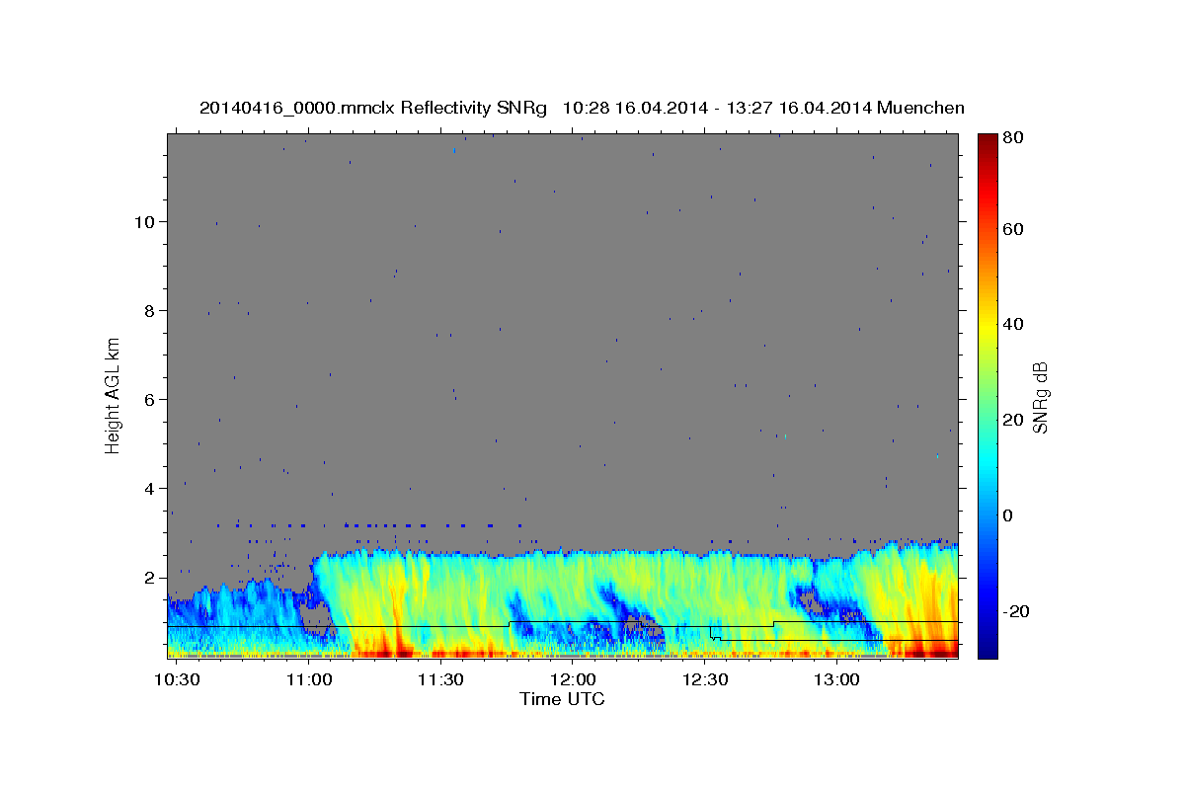
Task: Click the 13:00 time axis label
Action: pos(835,680)
